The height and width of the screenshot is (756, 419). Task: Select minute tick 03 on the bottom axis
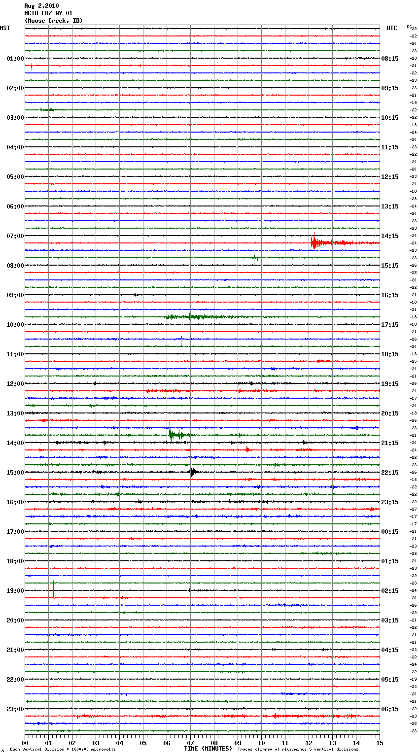coord(96,743)
